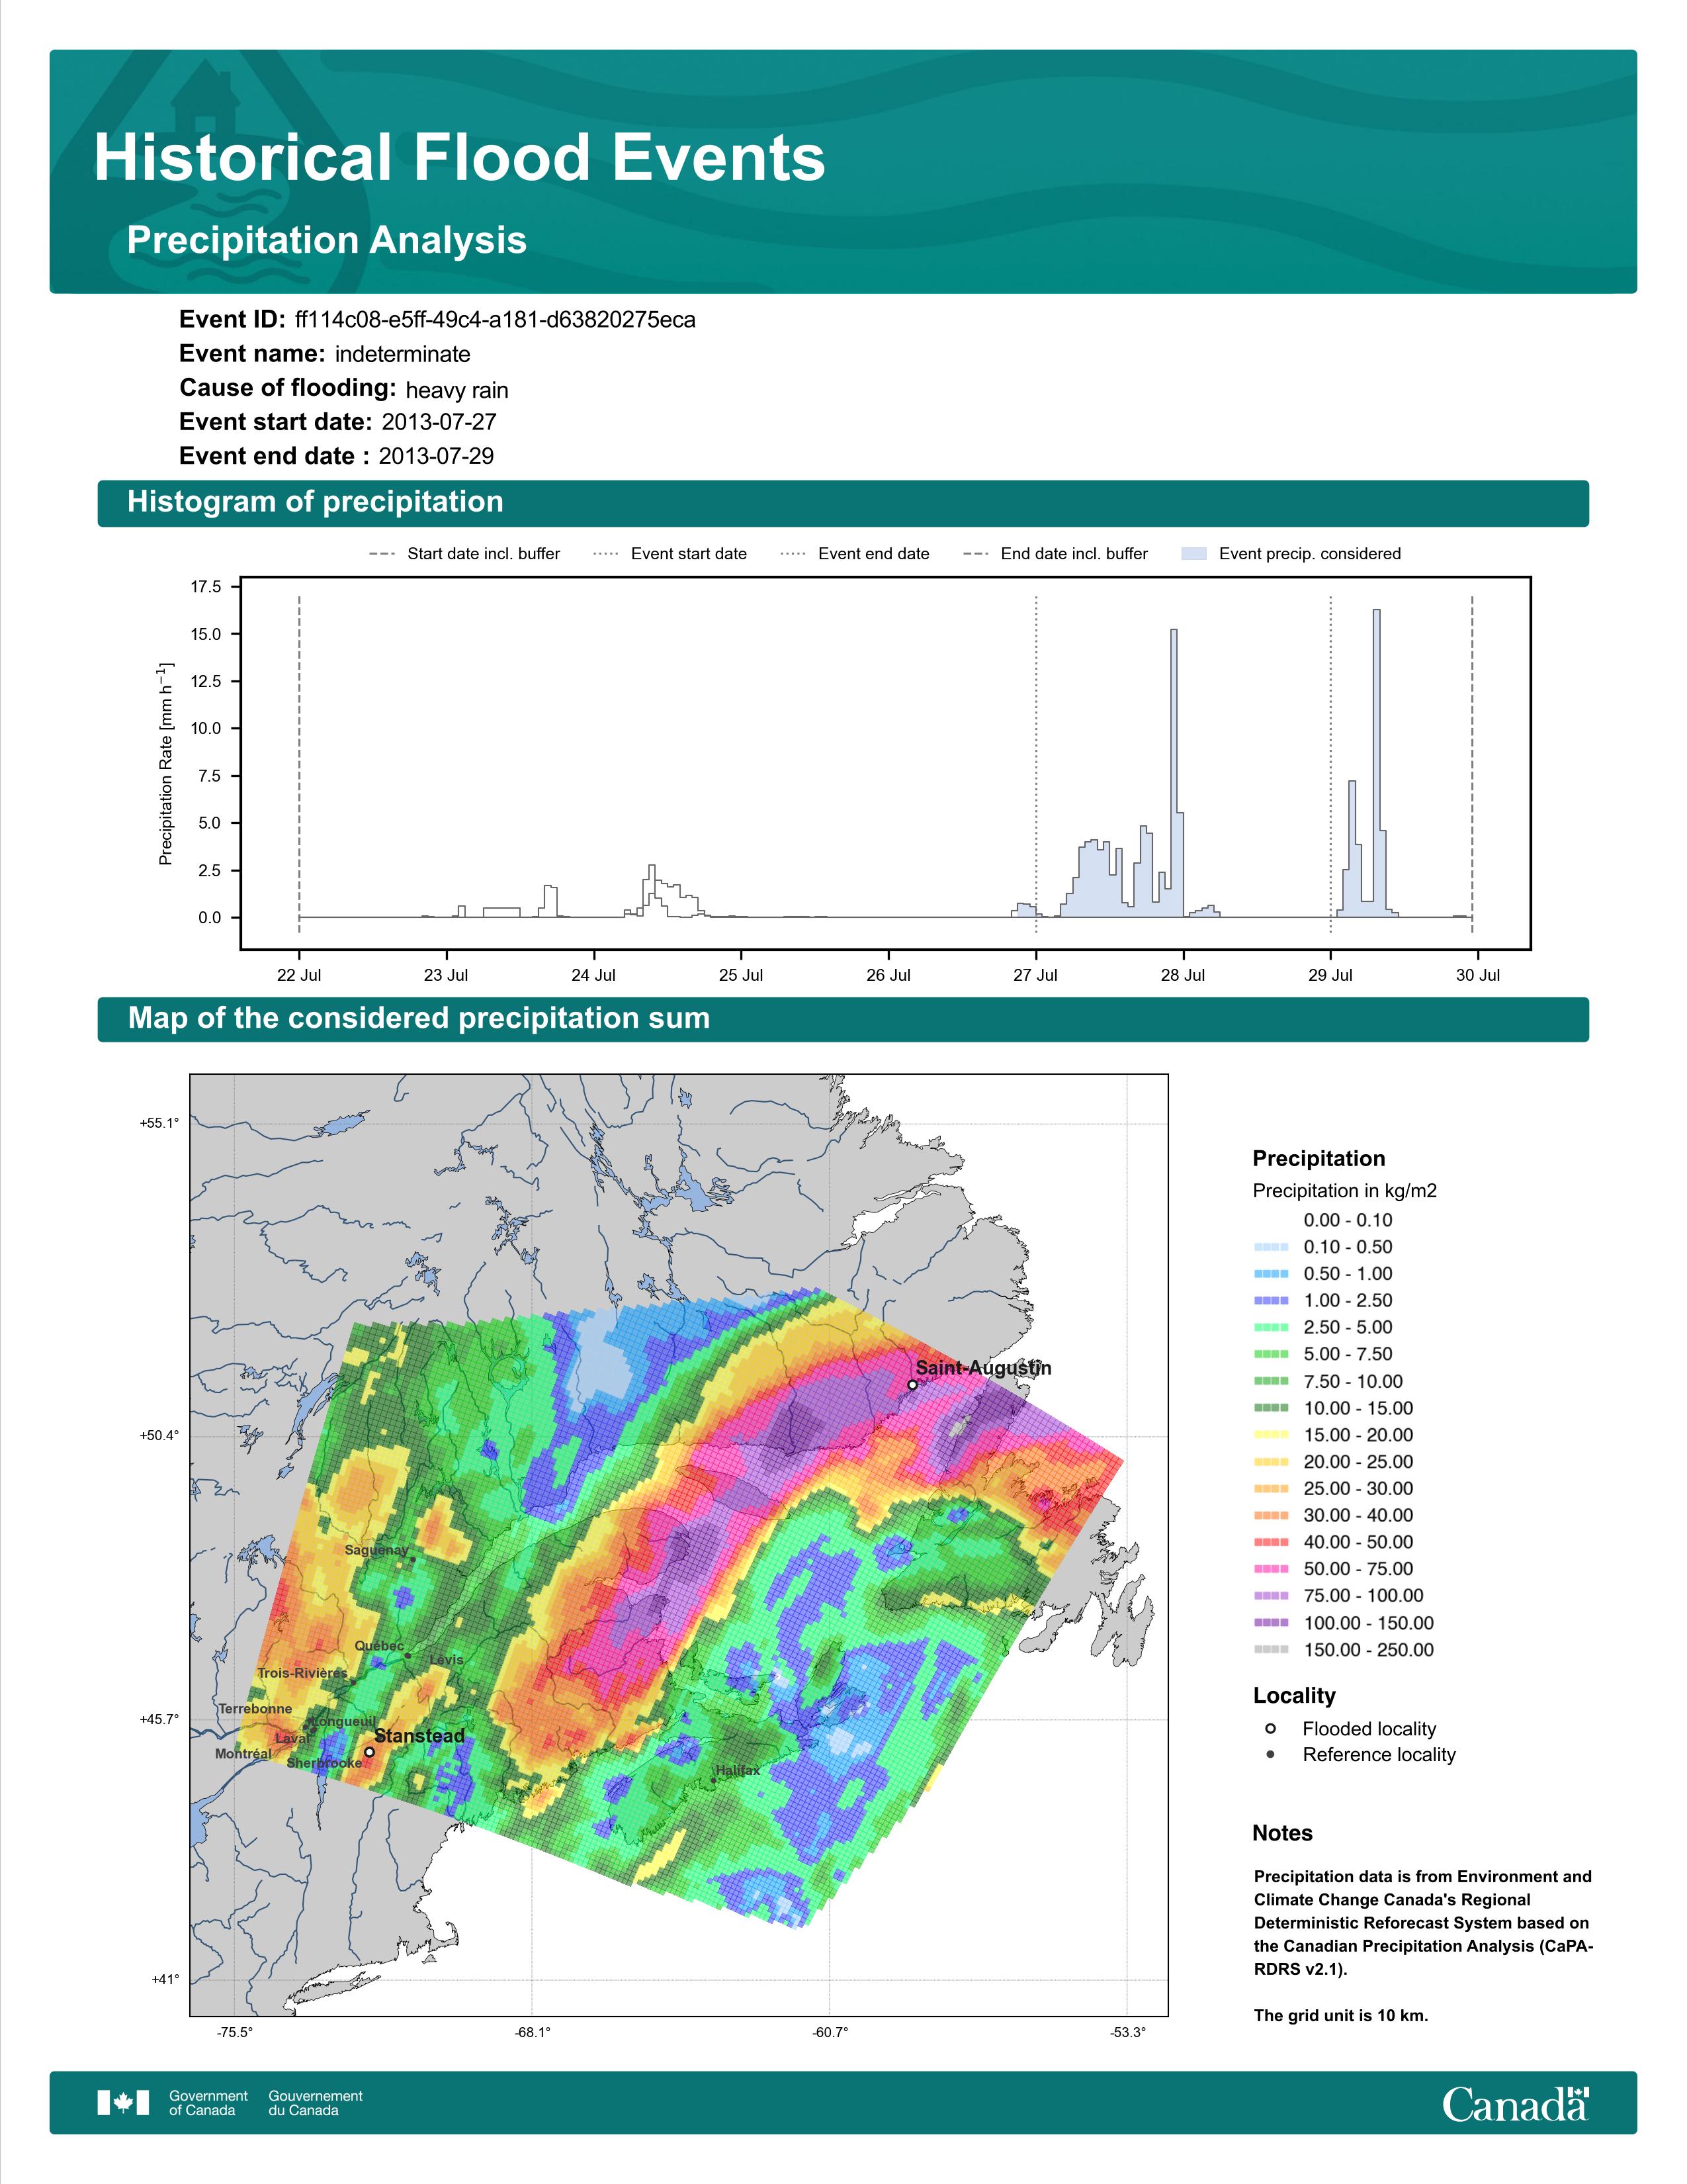
Task: Click the Start date incl. buffer legend entry
Action: coord(464,554)
